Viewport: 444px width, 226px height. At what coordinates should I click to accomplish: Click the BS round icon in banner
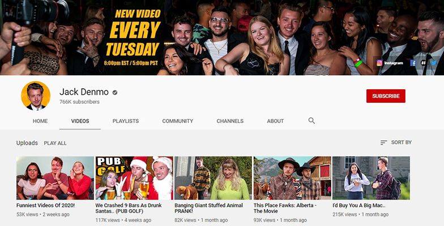pos(423,63)
